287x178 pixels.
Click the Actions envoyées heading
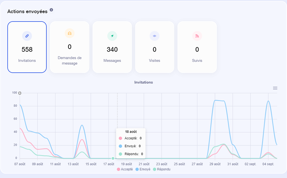(x=28, y=11)
